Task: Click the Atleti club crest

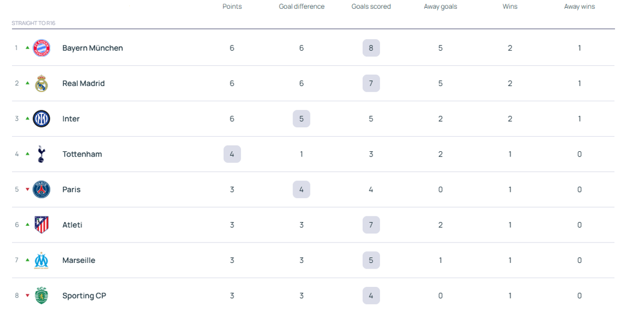Action: 41,225
